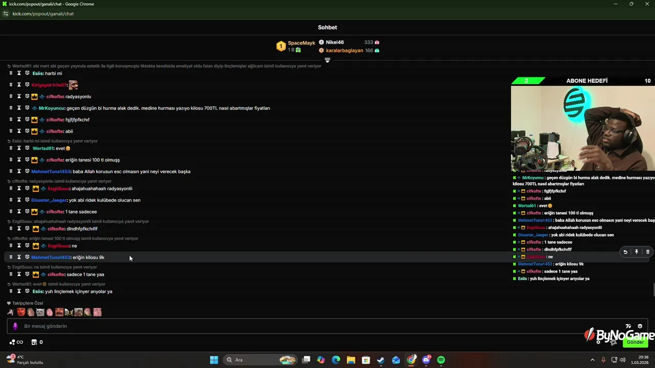
Task: Open Kirigayak1rito57 username profile
Action: click(x=49, y=85)
